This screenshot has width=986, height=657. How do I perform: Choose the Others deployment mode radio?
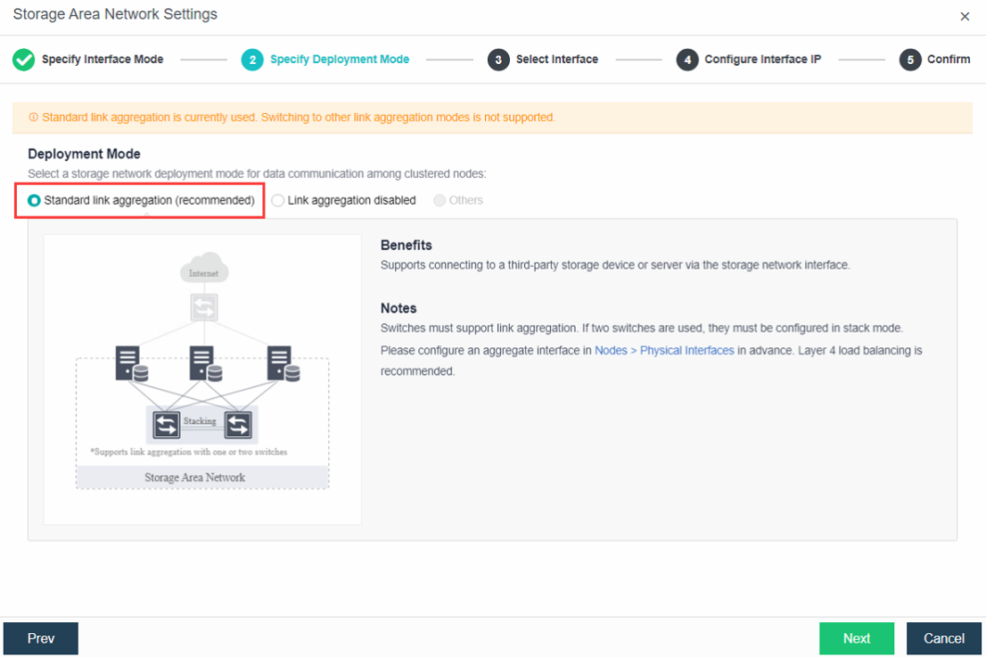click(x=440, y=201)
